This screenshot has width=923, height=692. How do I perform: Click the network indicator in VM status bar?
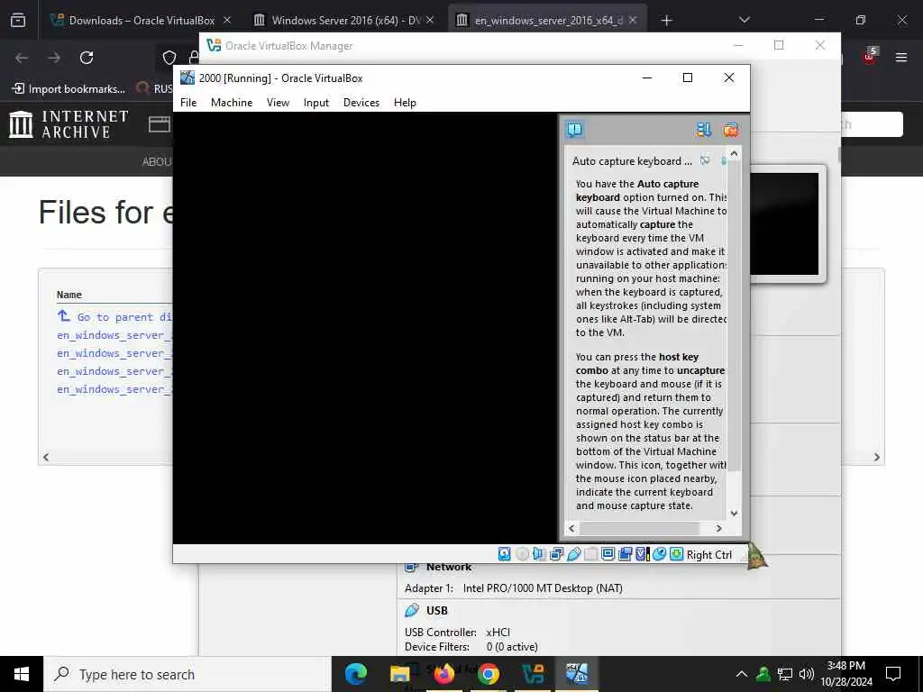556,554
